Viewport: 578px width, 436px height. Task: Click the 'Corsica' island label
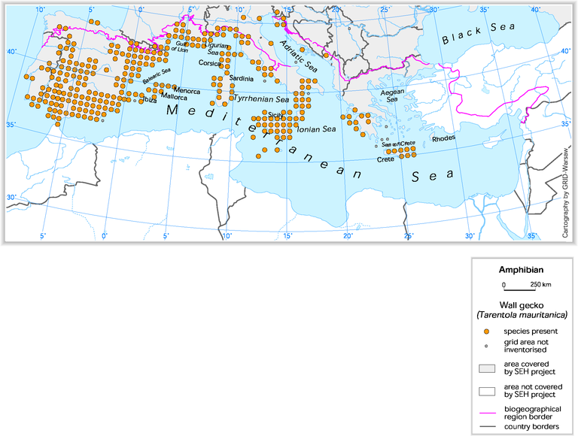211,64
